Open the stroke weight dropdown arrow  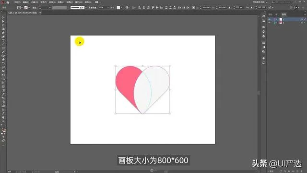click(49, 8)
